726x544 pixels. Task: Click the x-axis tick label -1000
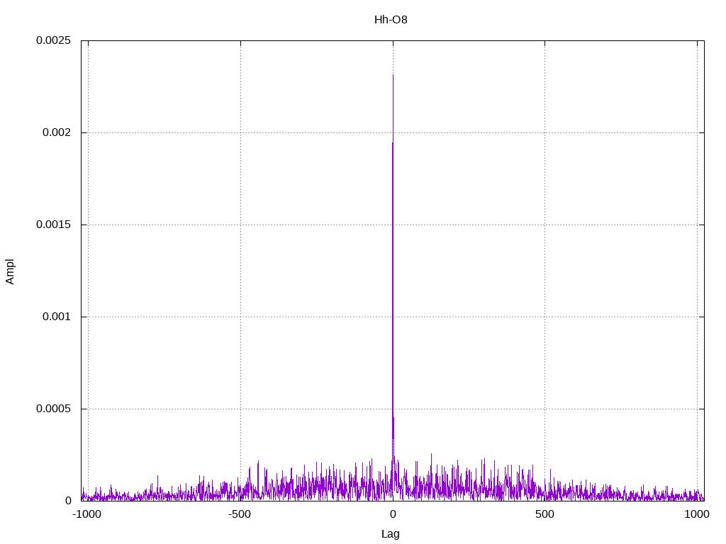coord(87,514)
